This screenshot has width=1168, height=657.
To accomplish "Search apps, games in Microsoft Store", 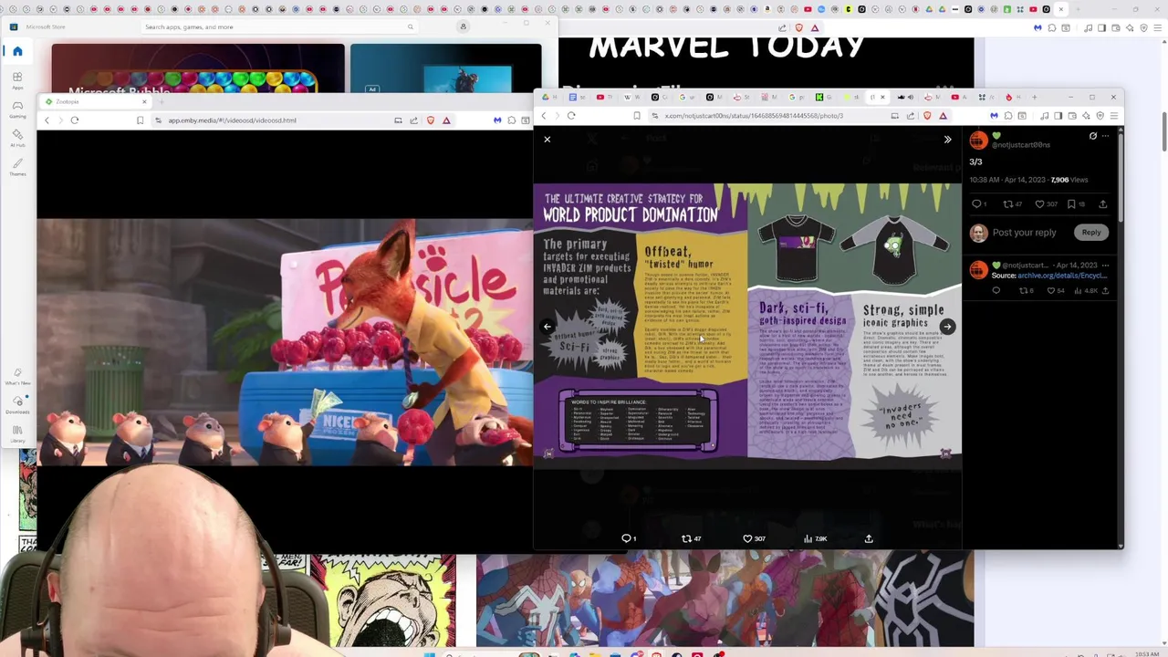I will 279,26.
